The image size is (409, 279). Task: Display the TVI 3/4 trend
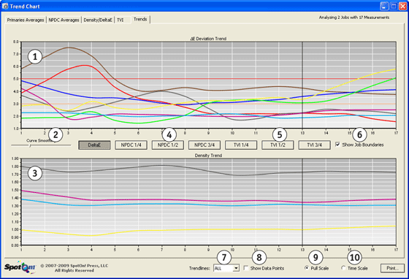click(x=314, y=145)
